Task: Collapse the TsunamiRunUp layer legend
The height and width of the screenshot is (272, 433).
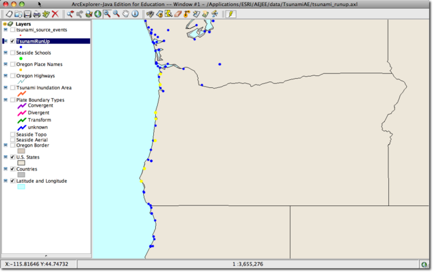Action: point(6,41)
